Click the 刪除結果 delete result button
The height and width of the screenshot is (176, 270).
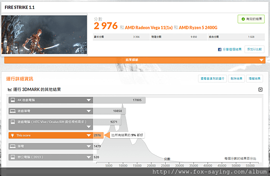236,79
